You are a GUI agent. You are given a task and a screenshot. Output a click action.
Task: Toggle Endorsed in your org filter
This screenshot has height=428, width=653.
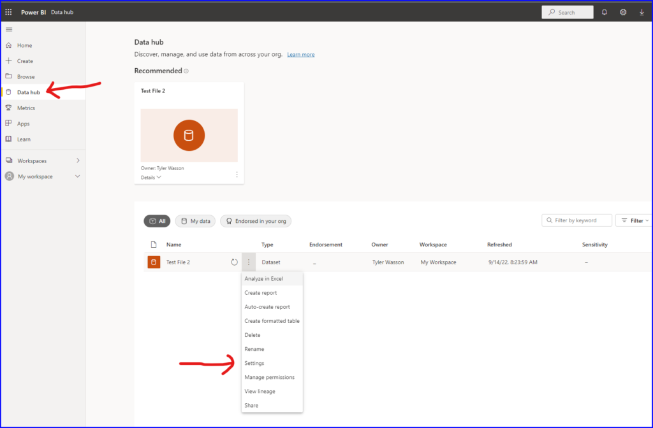(x=255, y=220)
